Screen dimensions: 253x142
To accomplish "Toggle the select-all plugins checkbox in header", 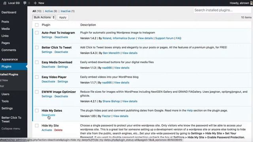I will pyautogui.click(x=37, y=25).
